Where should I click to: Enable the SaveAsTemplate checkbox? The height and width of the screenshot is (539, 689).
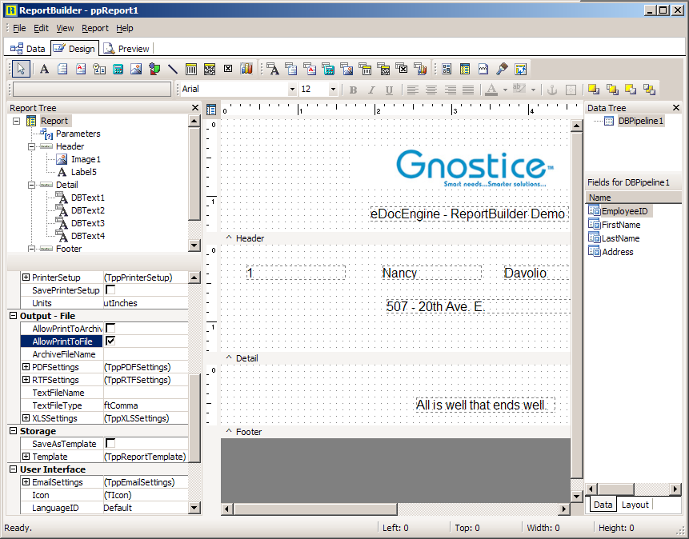click(110, 443)
